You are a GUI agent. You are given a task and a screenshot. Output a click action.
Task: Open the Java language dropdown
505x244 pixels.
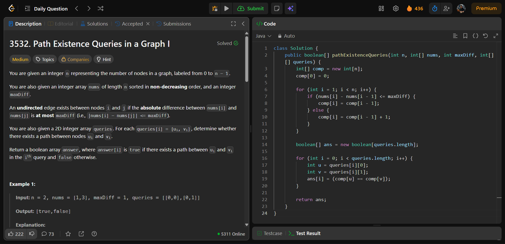tap(263, 36)
